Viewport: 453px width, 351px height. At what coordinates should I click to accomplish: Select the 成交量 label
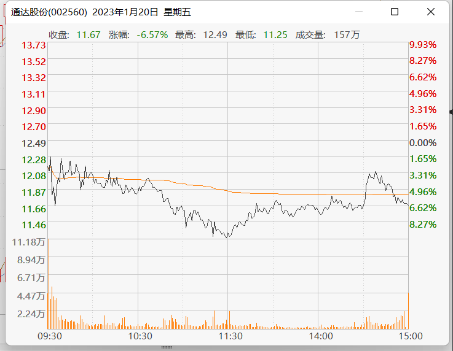point(310,35)
